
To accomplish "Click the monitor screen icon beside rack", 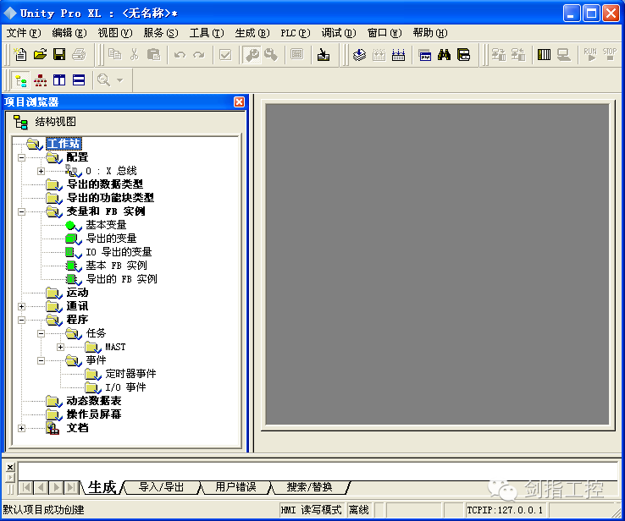I will 564,54.
